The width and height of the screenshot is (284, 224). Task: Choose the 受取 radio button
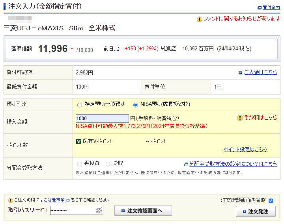click(x=108, y=163)
